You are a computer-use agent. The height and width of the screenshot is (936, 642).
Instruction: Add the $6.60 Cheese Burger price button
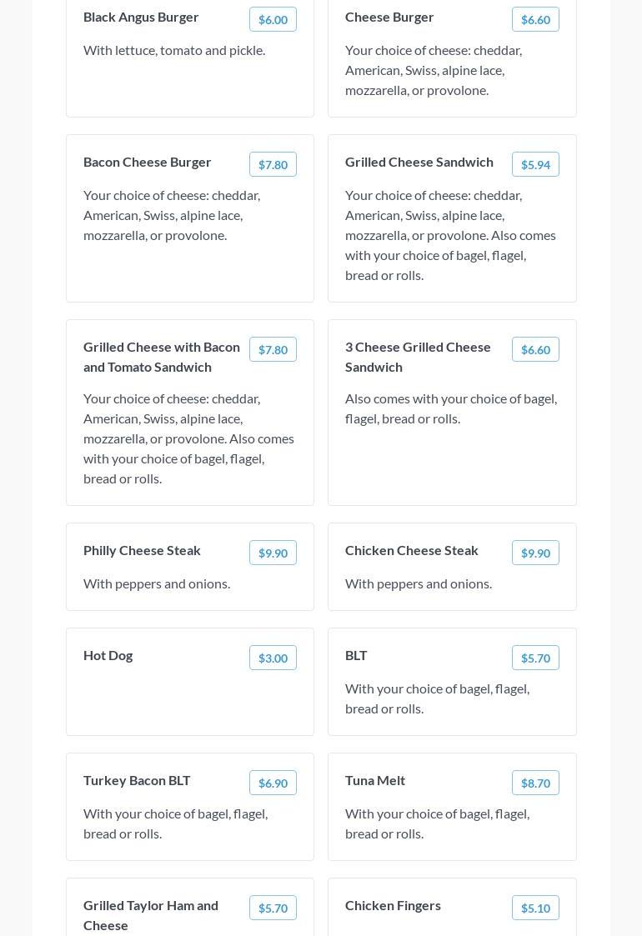coord(535,19)
